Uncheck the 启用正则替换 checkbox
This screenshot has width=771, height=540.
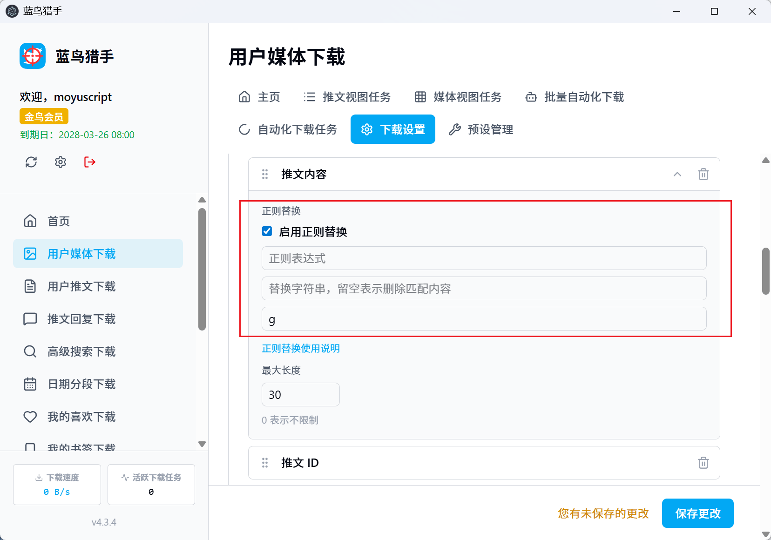267,231
